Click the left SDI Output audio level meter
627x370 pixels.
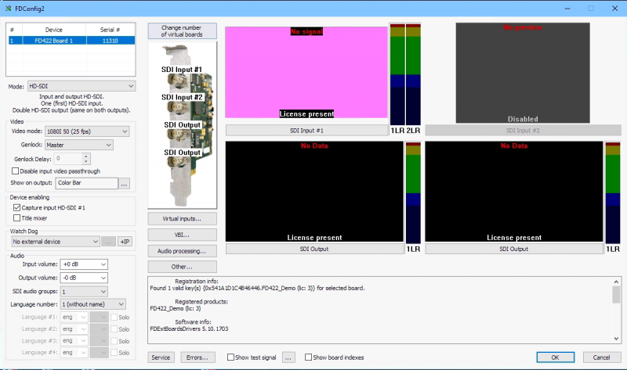pyautogui.click(x=414, y=192)
